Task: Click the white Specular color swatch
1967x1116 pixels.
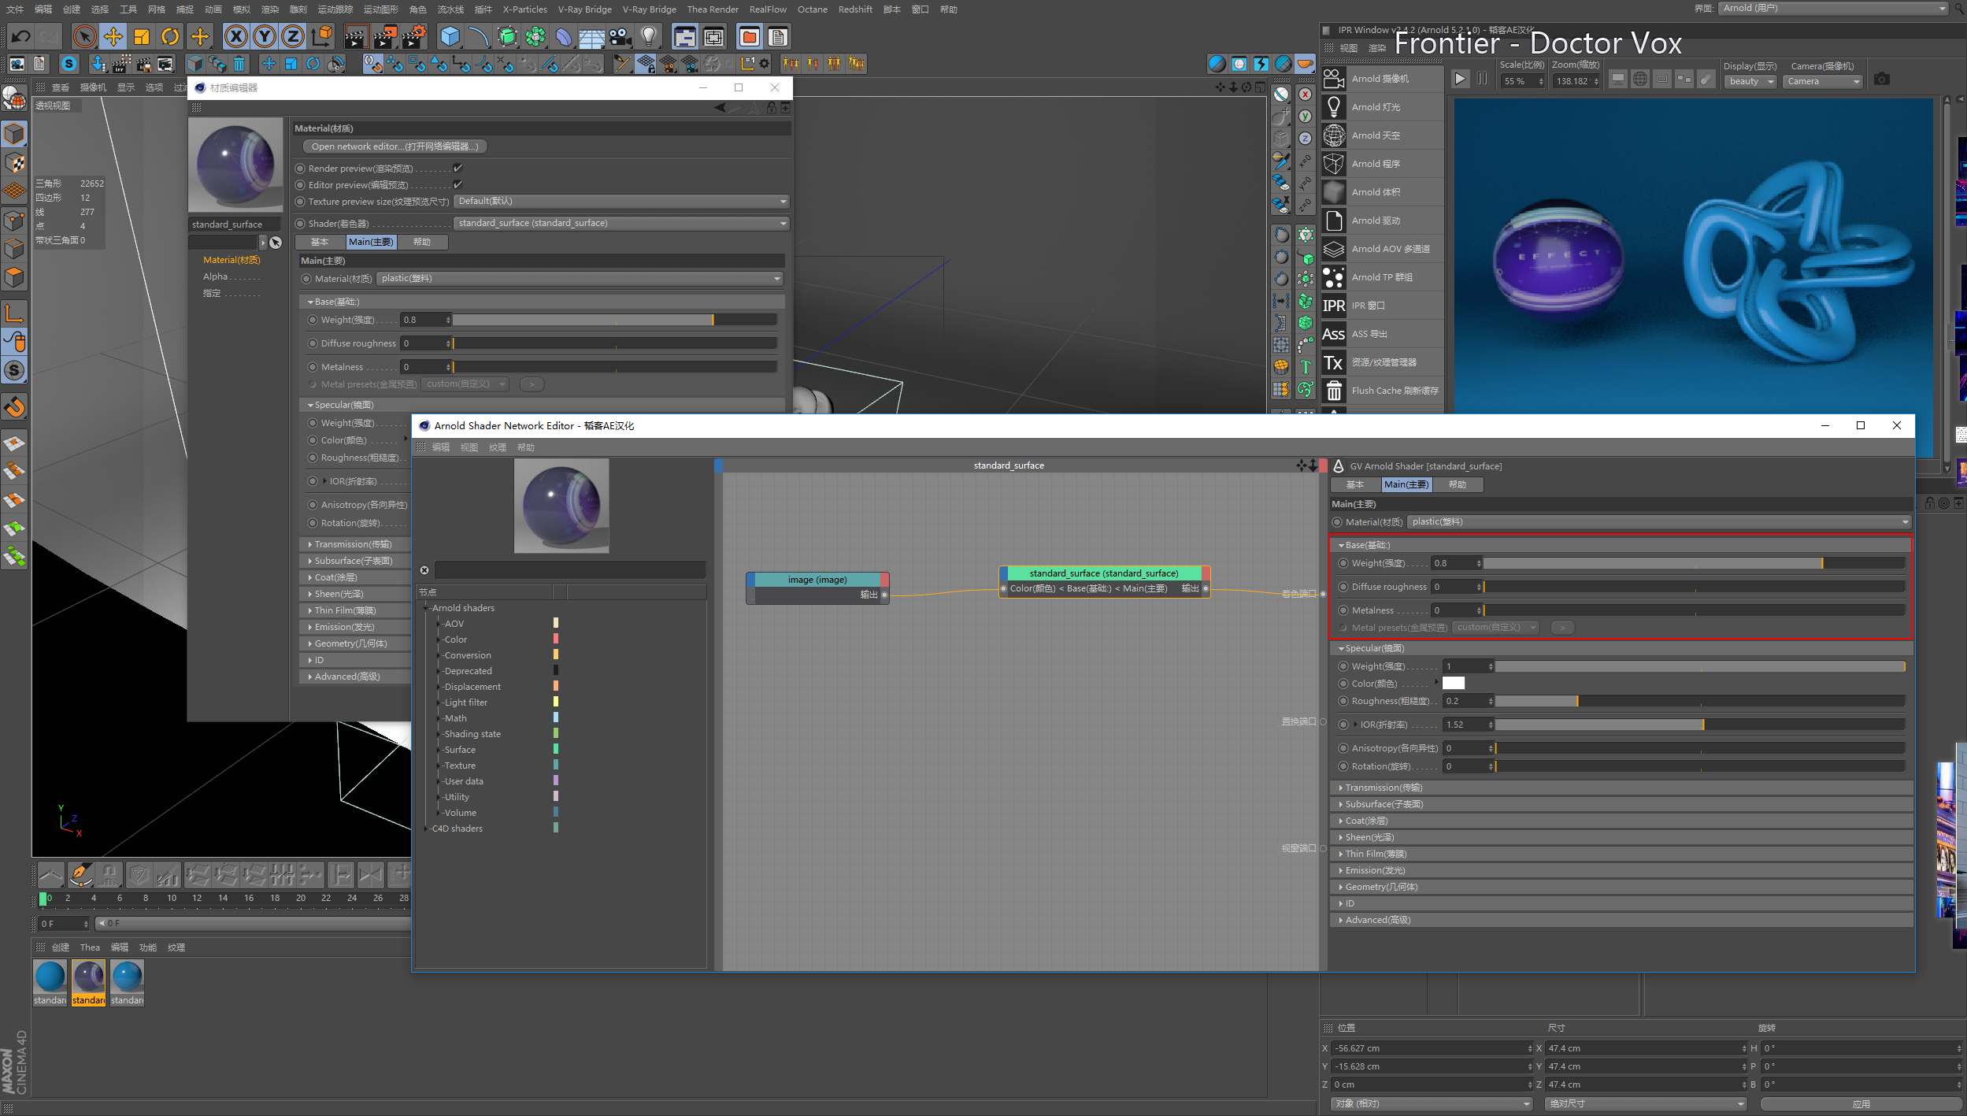Action: [1453, 684]
